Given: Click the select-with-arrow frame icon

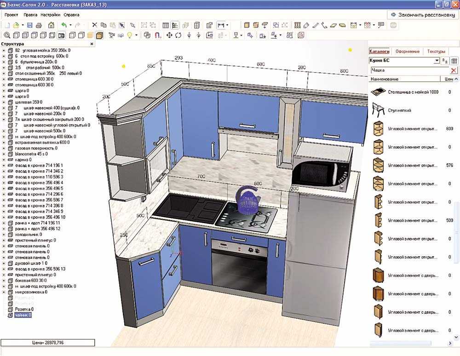Looking at the screenshot, I should [x=122, y=25].
